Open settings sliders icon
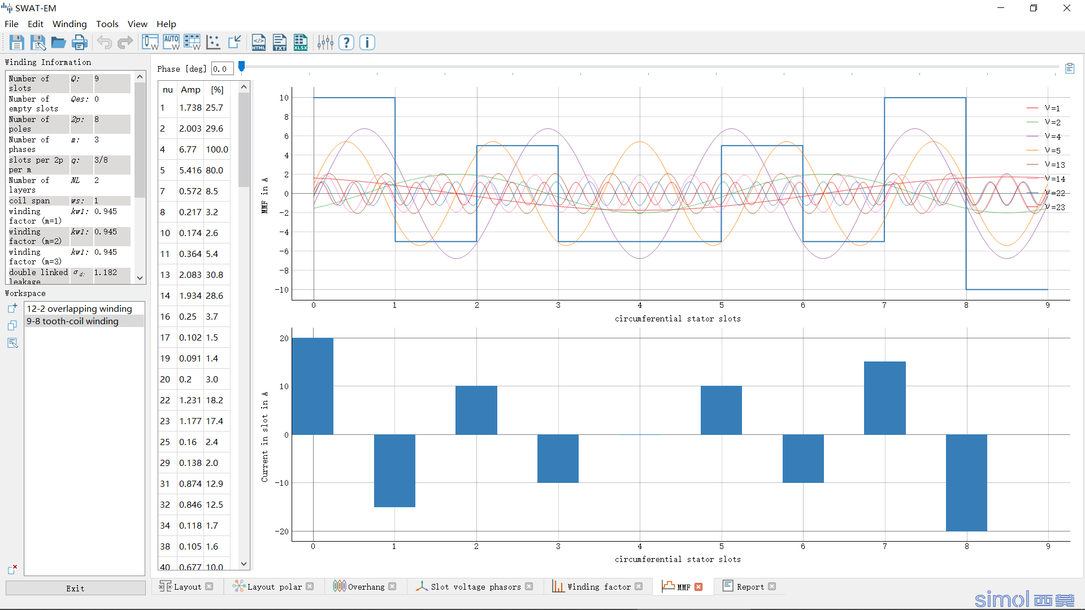The height and width of the screenshot is (610, 1085). coord(325,42)
